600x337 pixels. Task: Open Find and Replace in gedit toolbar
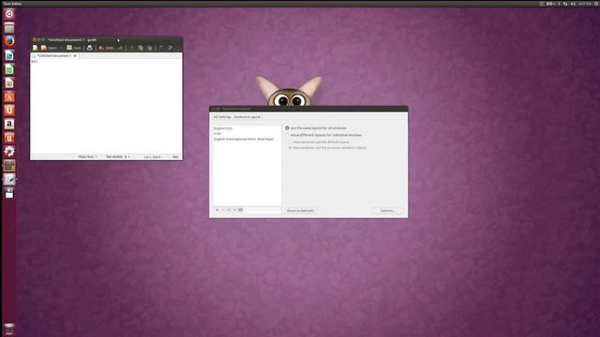pos(171,48)
